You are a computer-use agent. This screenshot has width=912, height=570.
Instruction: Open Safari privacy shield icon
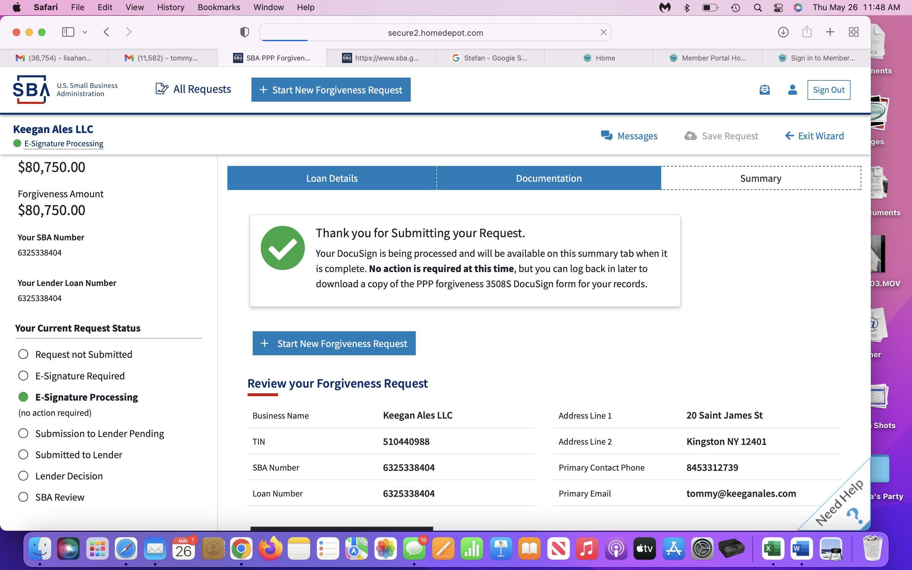point(244,32)
